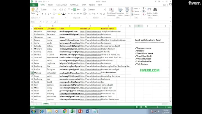Click the Clear eraser icon
The height and width of the screenshot is (114, 202).
click(x=143, y=15)
